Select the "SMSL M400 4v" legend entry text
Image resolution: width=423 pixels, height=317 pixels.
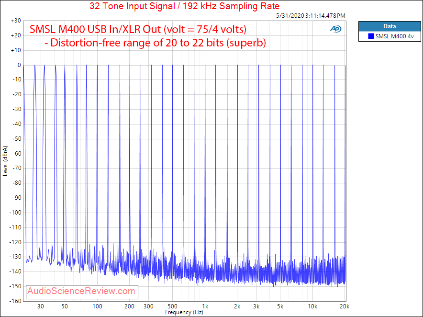(394, 36)
